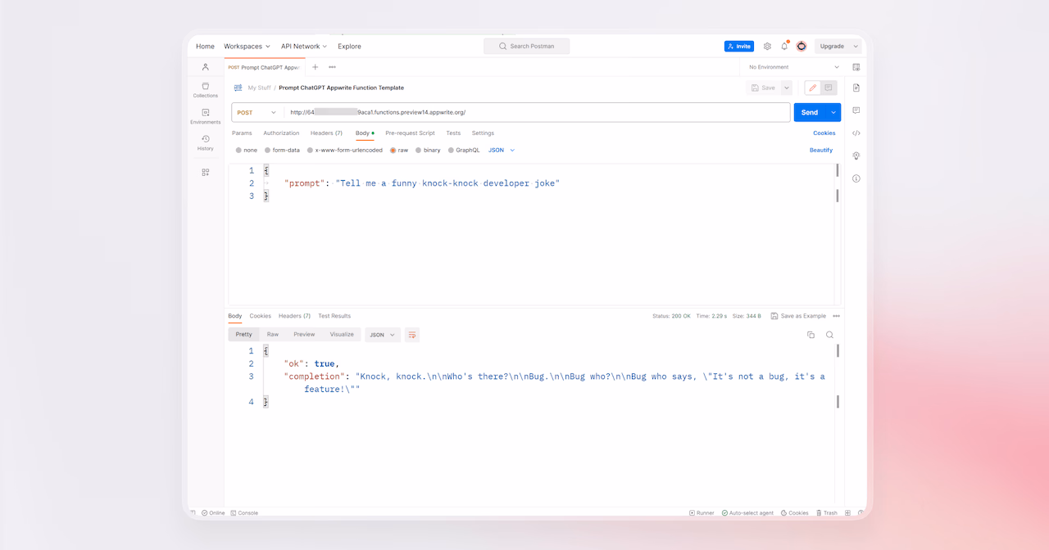
Task: Switch to the Authorization tab
Action: [x=281, y=133]
